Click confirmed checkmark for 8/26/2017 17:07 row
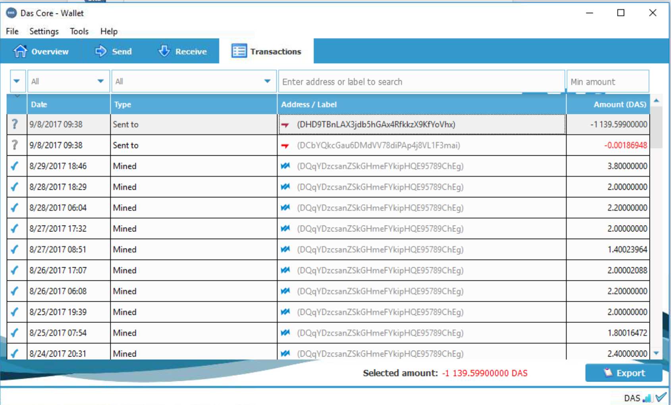The width and height of the screenshot is (671, 405). click(15, 270)
